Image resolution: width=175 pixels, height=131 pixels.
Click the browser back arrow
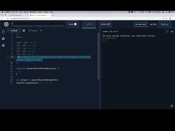pos(2,19)
